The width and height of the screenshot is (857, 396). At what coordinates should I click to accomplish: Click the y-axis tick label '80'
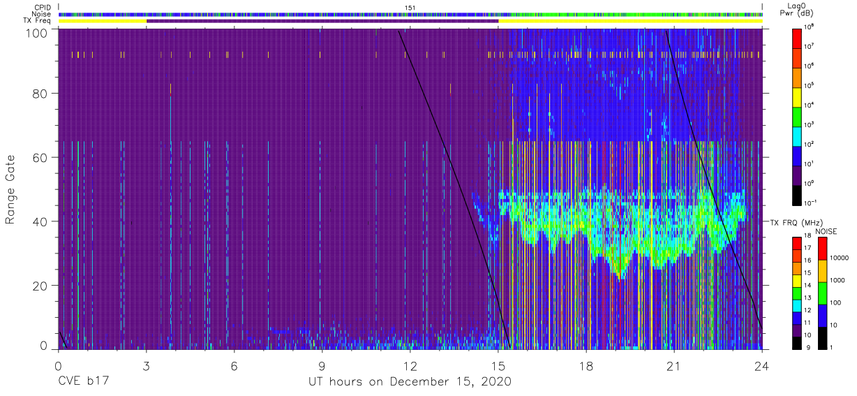pos(42,93)
